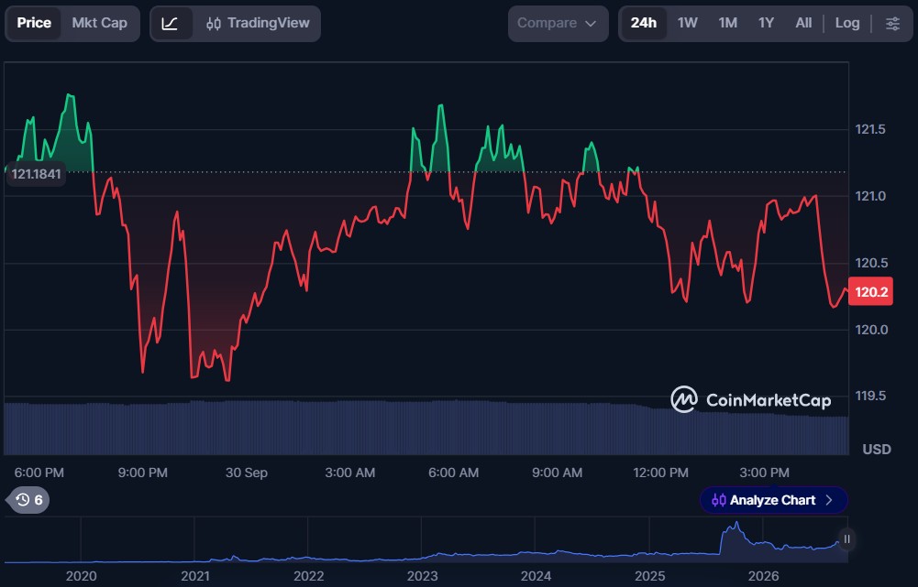This screenshot has height=587, width=918.
Task: Switch chart to Mkt Cap view
Action: [100, 24]
